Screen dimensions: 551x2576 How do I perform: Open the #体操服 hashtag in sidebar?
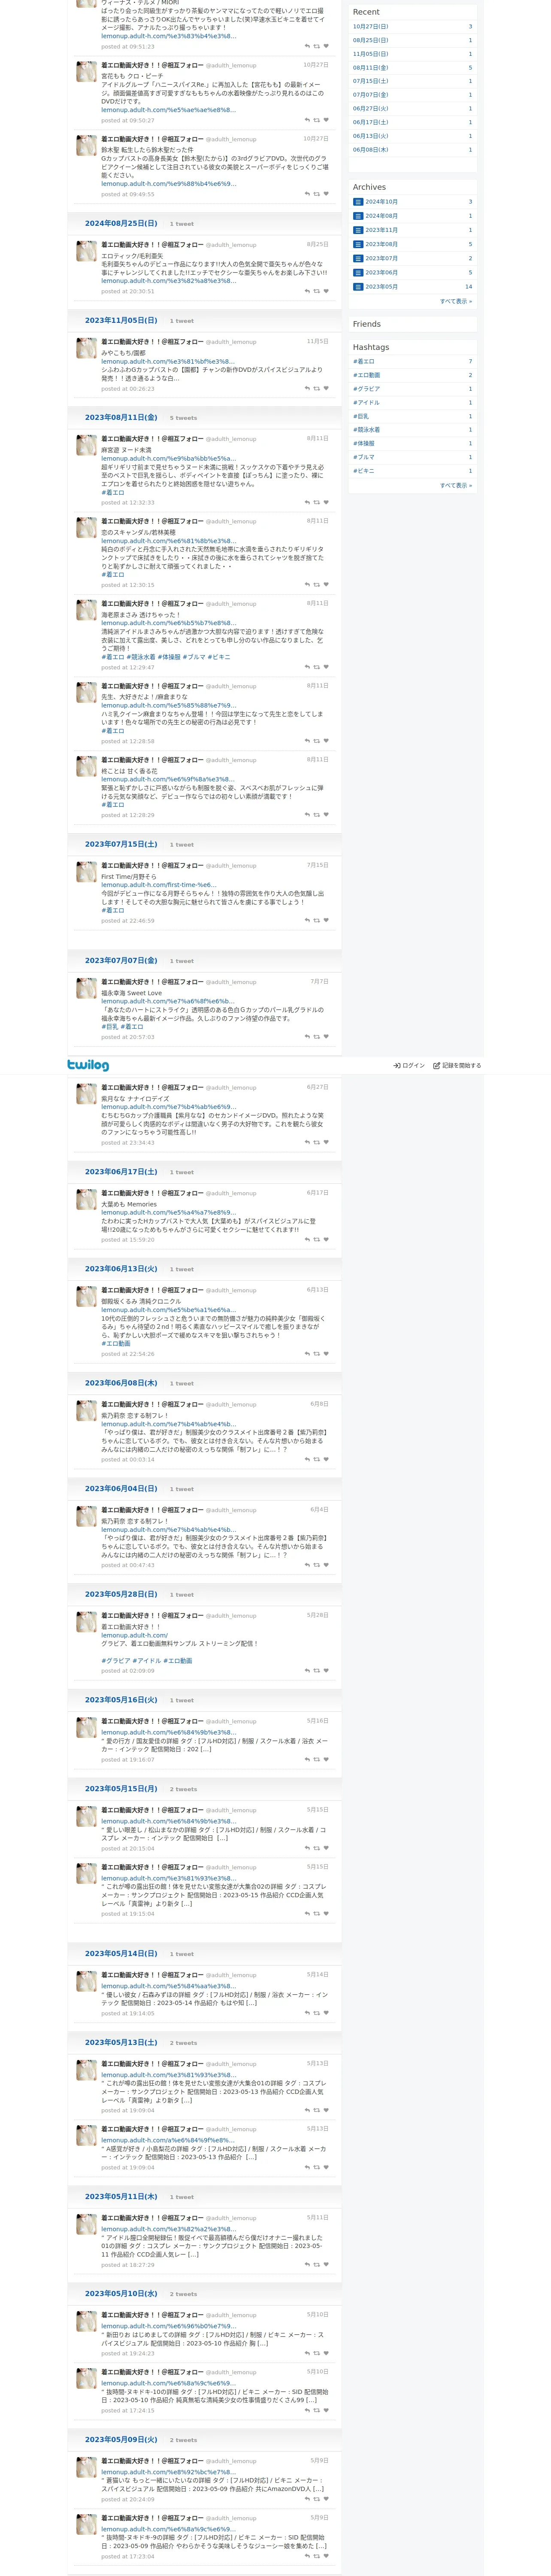[x=364, y=443]
